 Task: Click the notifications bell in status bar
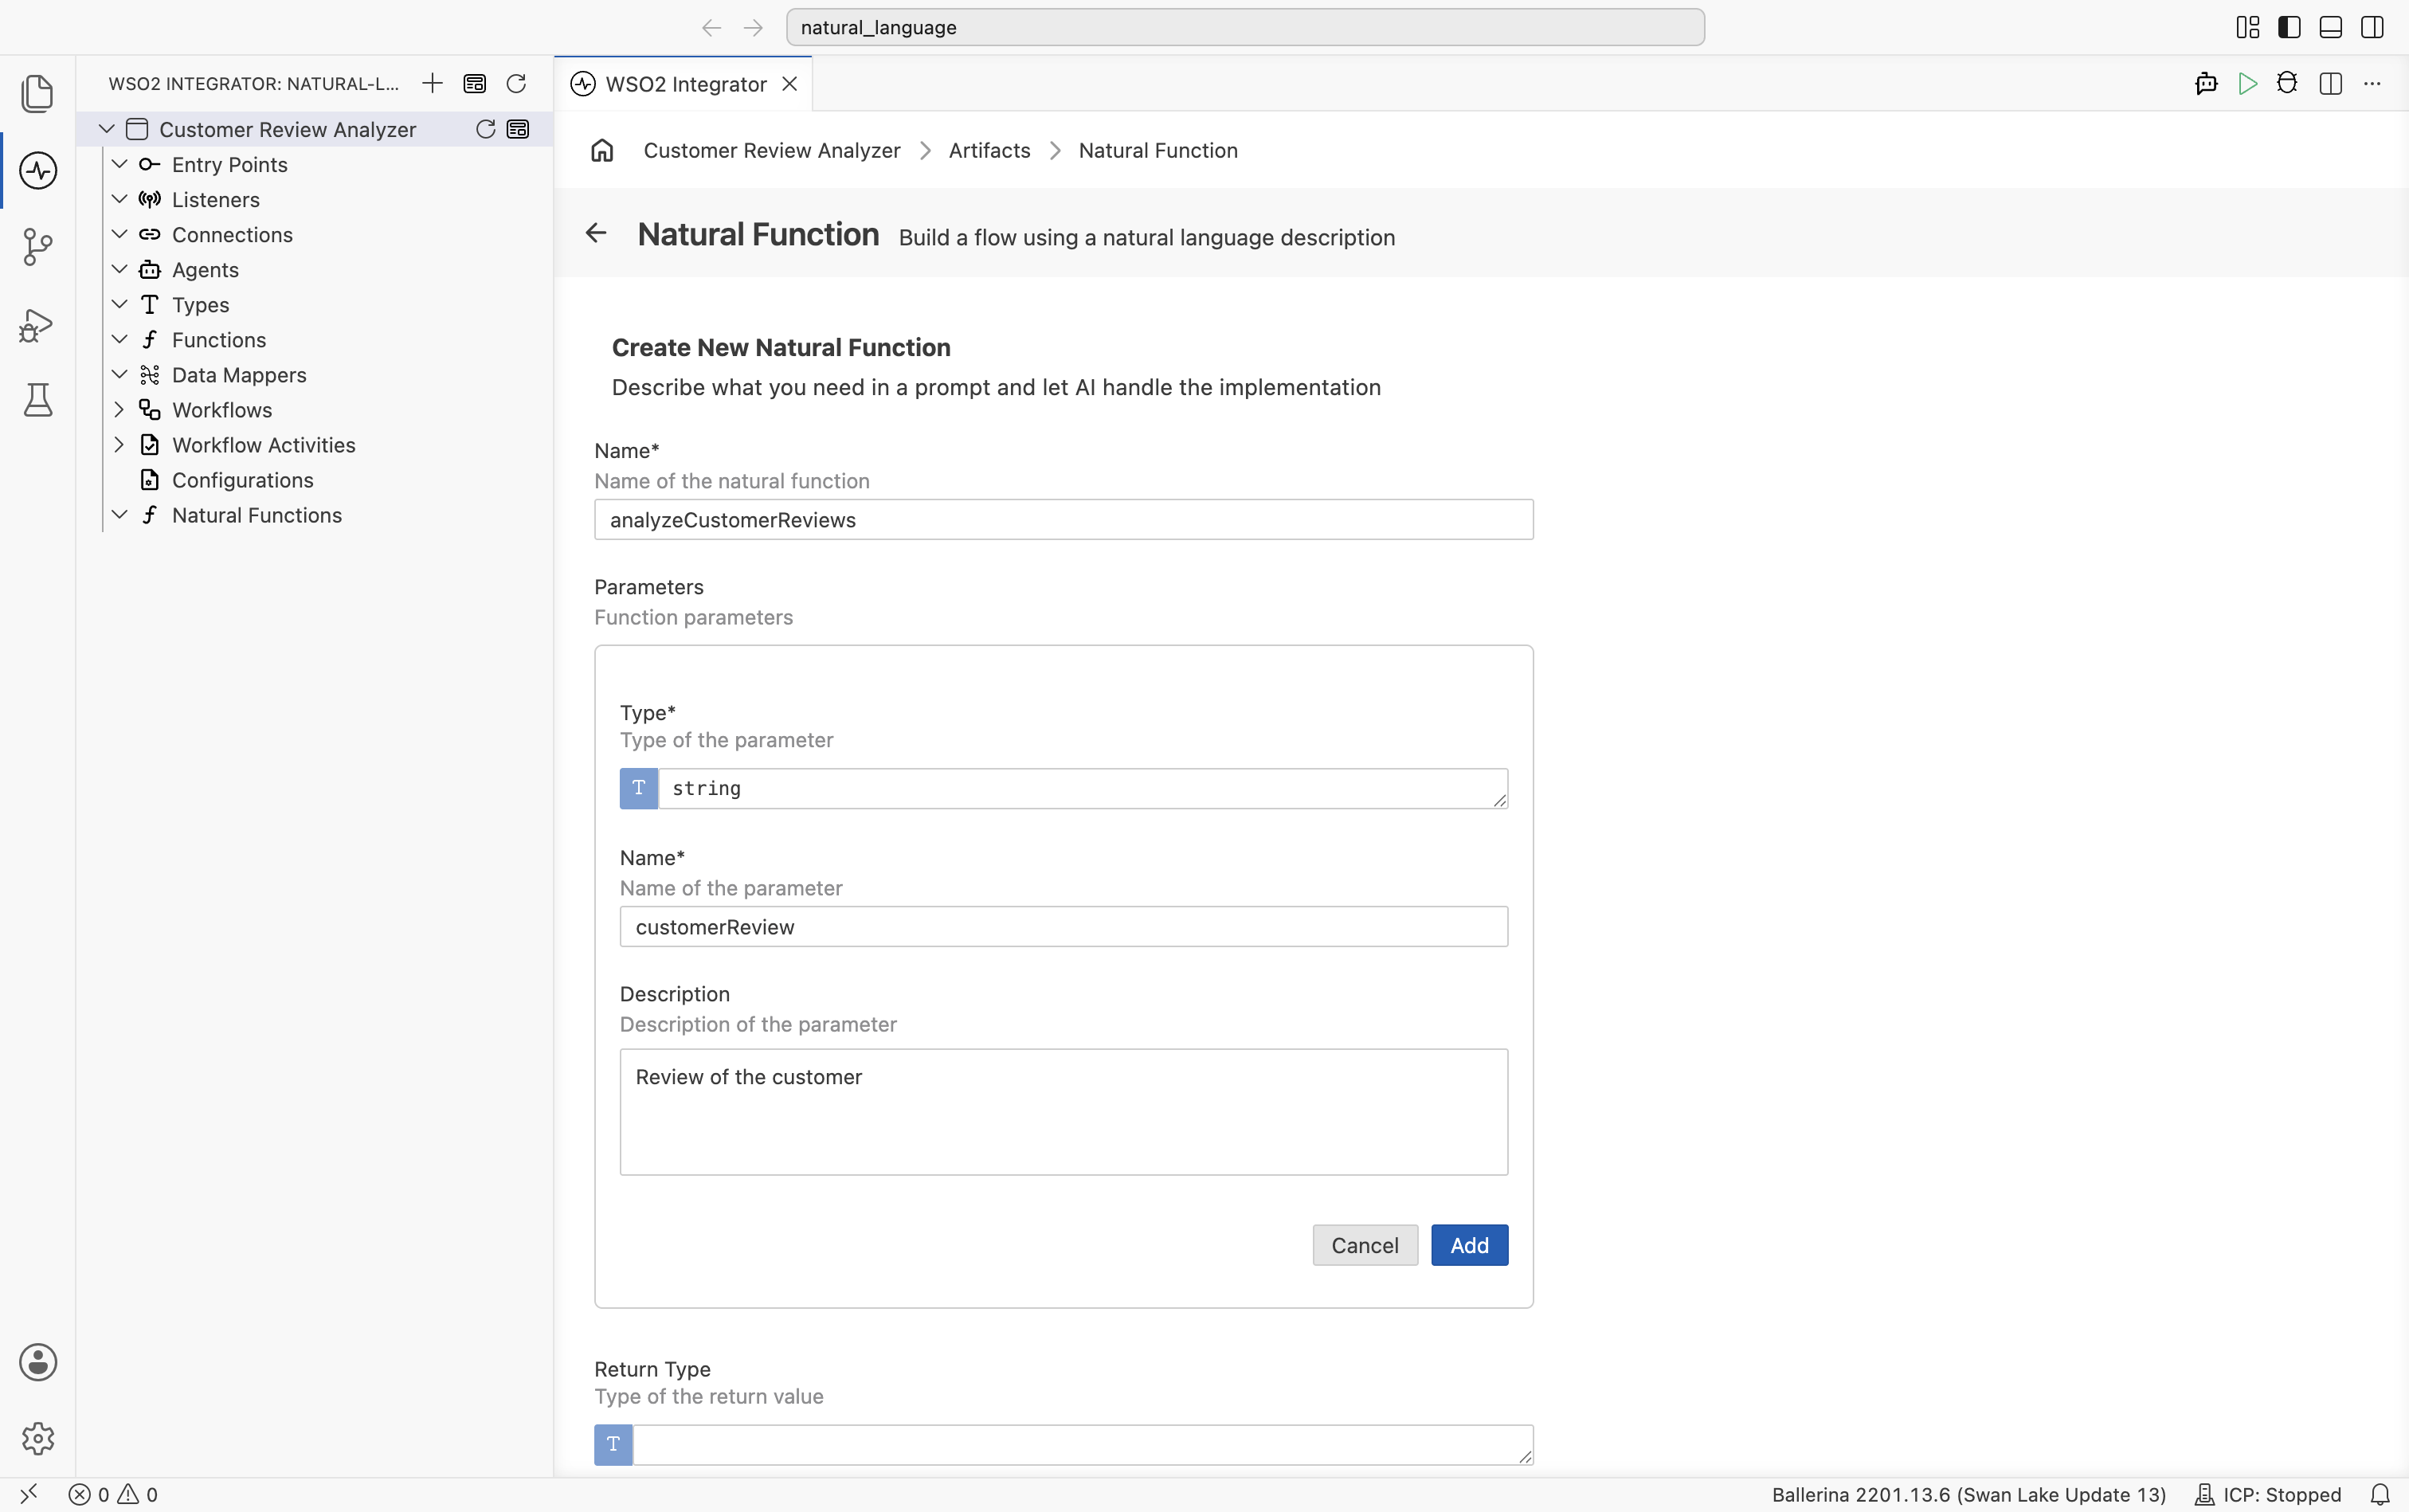[2380, 1495]
